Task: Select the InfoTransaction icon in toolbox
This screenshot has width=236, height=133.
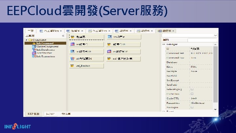Action: (34, 56)
